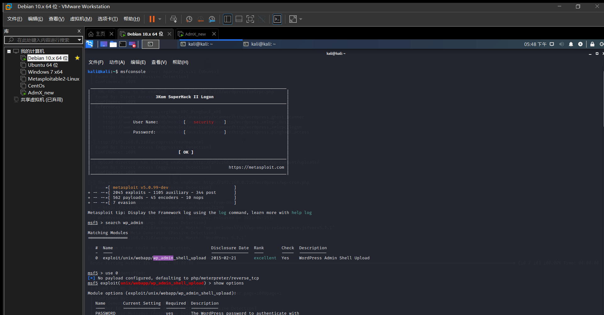Open terminal 动作(A) menu

click(117, 62)
